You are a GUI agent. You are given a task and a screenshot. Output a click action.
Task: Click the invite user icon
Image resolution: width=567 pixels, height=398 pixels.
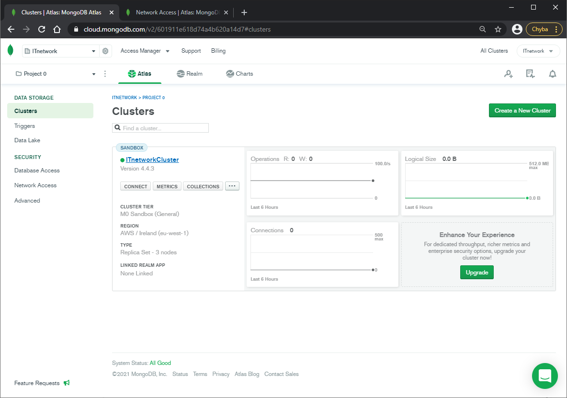coord(508,74)
